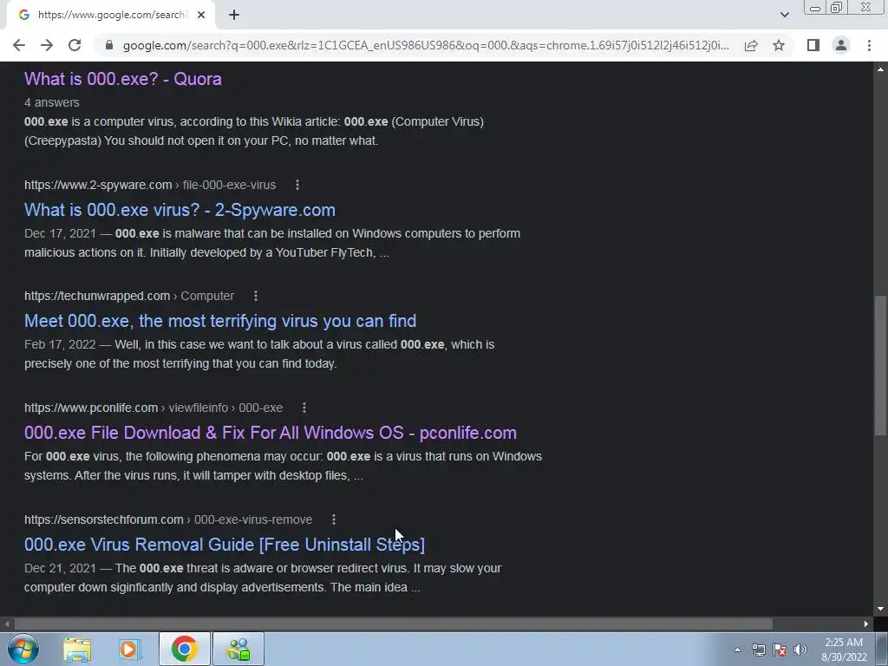Viewport: 888px width, 666px height.
Task: Switch to the Chrome taskbar button
Action: (x=185, y=649)
